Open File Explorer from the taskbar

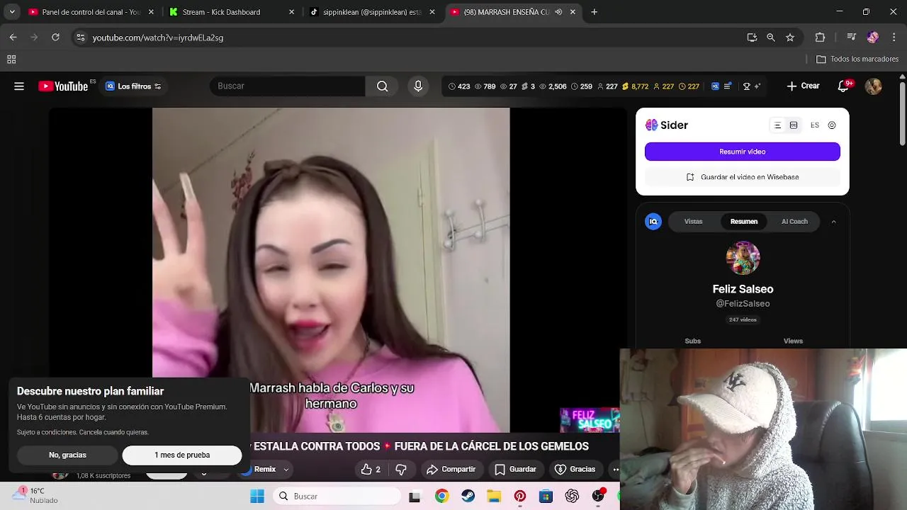pyautogui.click(x=494, y=496)
